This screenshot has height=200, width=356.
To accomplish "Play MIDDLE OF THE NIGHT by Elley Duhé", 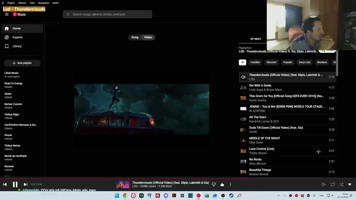I will click(287, 140).
